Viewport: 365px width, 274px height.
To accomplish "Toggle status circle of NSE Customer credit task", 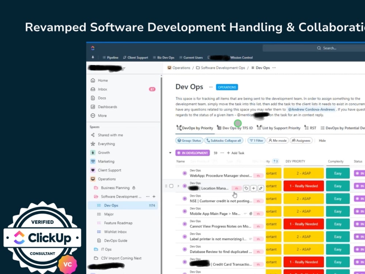I will click(x=185, y=198).
